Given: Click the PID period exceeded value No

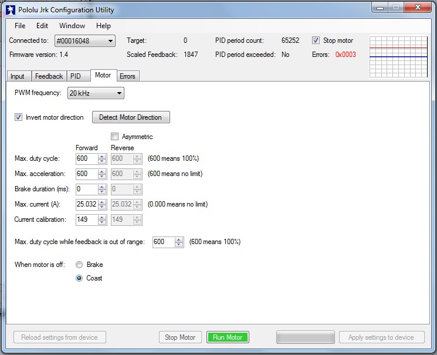Looking at the screenshot, I should [286, 55].
